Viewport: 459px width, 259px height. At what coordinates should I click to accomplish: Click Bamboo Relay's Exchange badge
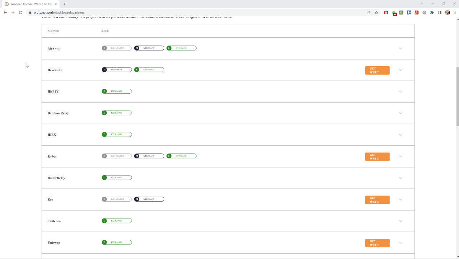pos(117,113)
